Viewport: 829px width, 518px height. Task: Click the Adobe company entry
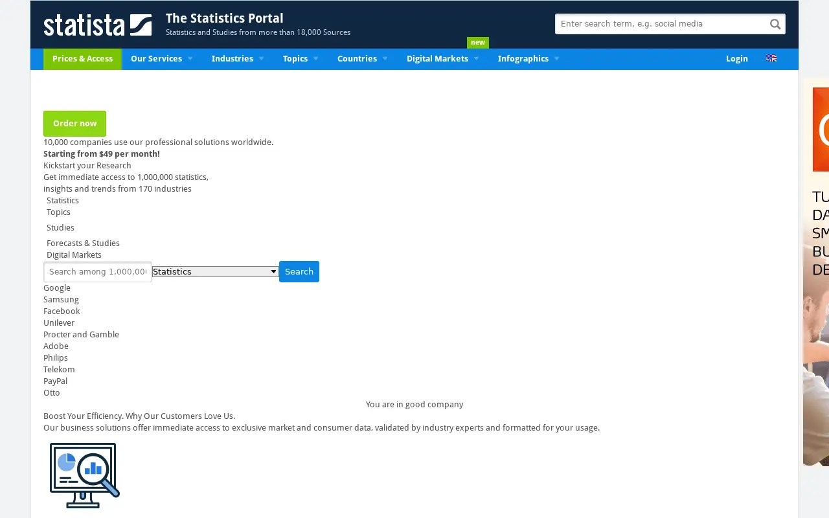pyautogui.click(x=56, y=346)
